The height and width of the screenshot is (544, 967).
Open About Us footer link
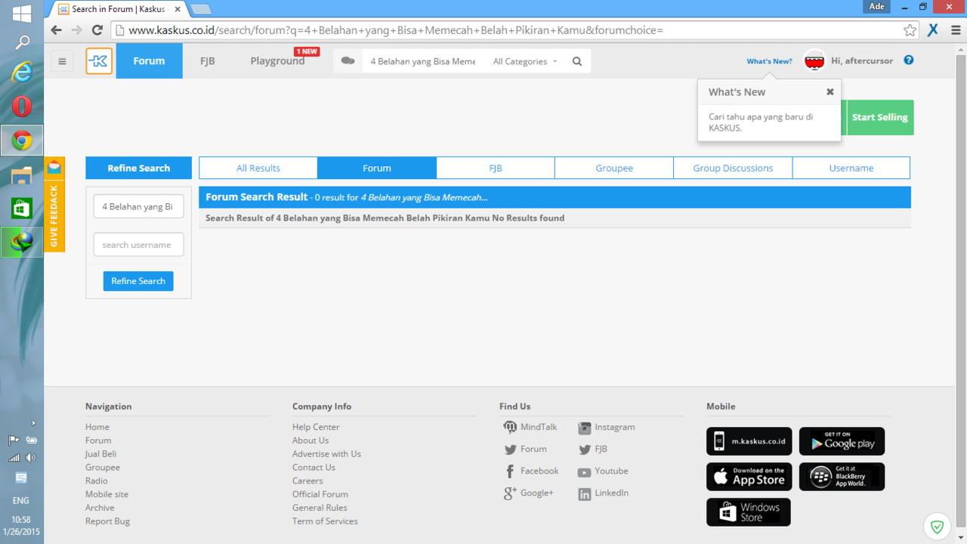(x=310, y=440)
